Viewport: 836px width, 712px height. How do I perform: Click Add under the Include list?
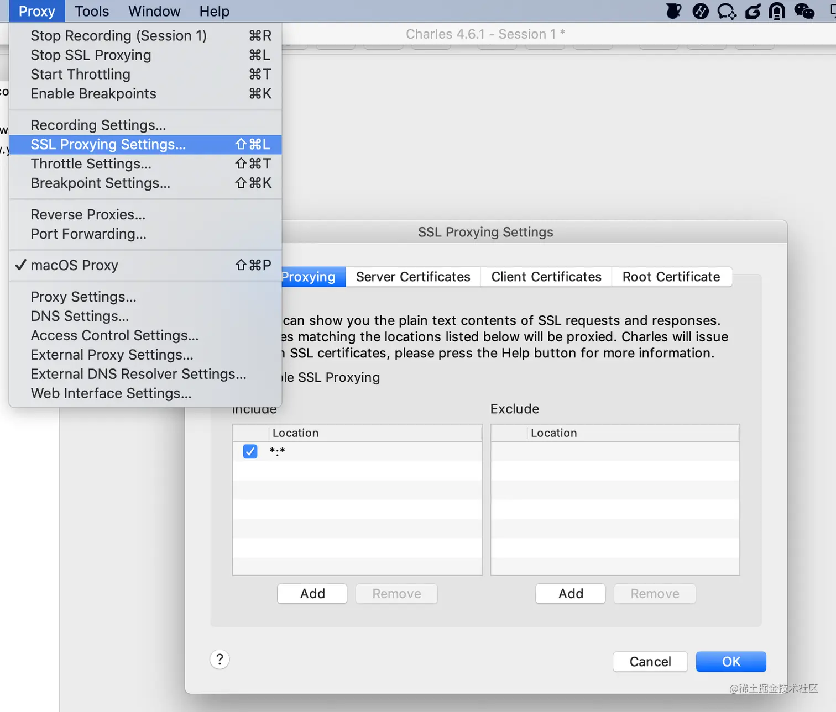312,594
